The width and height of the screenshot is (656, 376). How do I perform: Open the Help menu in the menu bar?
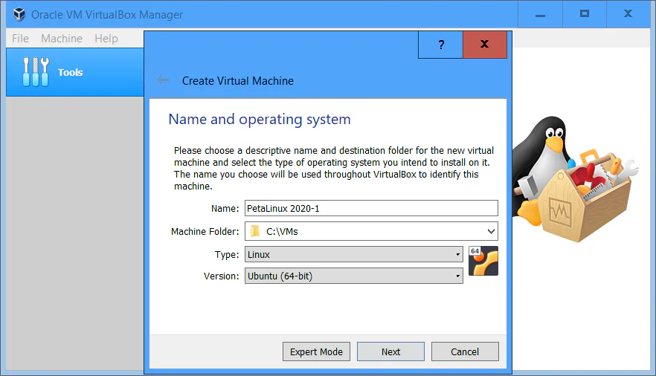pyautogui.click(x=106, y=39)
